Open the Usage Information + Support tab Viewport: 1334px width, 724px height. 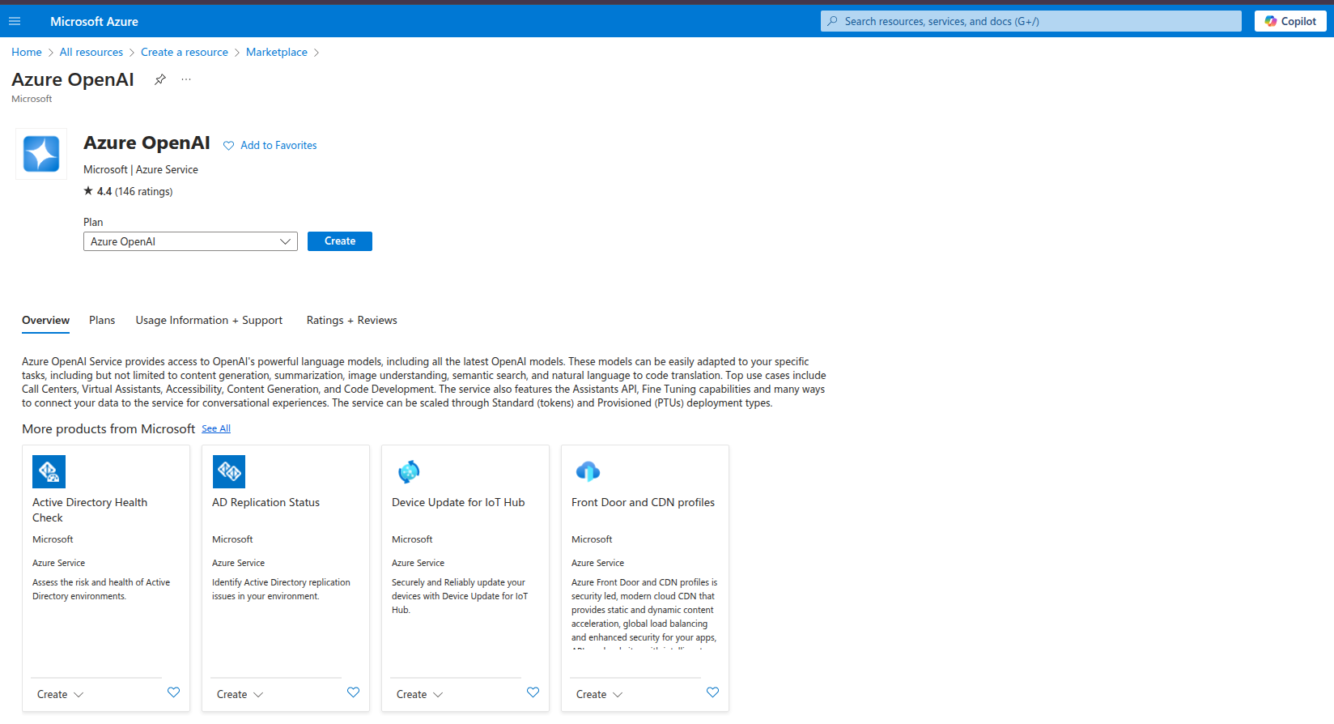(209, 321)
